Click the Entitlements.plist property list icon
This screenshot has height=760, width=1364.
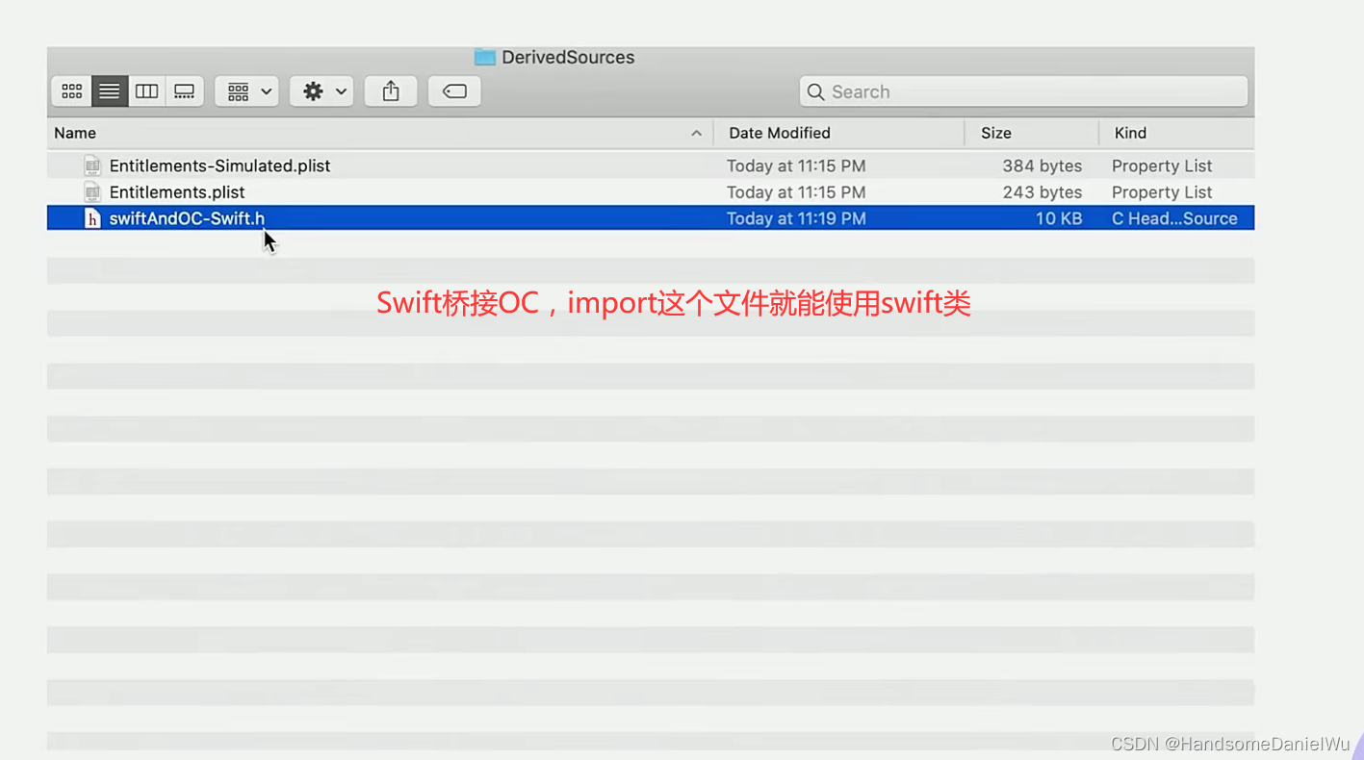pyautogui.click(x=91, y=191)
